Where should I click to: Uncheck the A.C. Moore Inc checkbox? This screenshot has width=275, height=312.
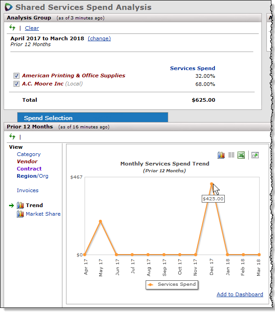(17, 84)
